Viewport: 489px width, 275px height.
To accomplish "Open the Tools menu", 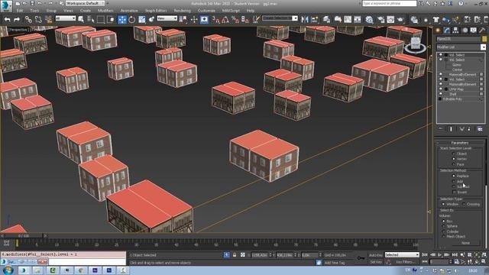I will pyautogui.click(x=34, y=11).
